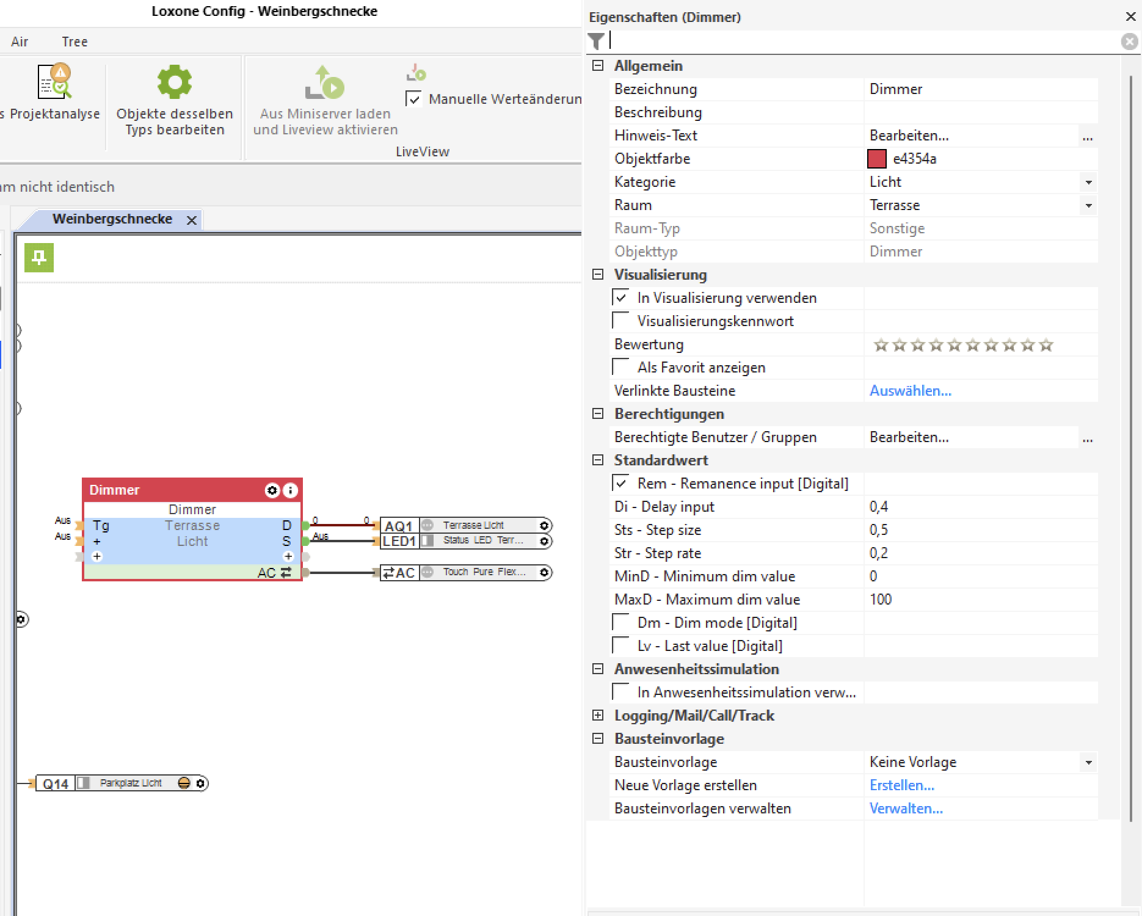This screenshot has height=916, width=1142.
Task: Click the Beschreibung value field
Action: [x=981, y=112]
